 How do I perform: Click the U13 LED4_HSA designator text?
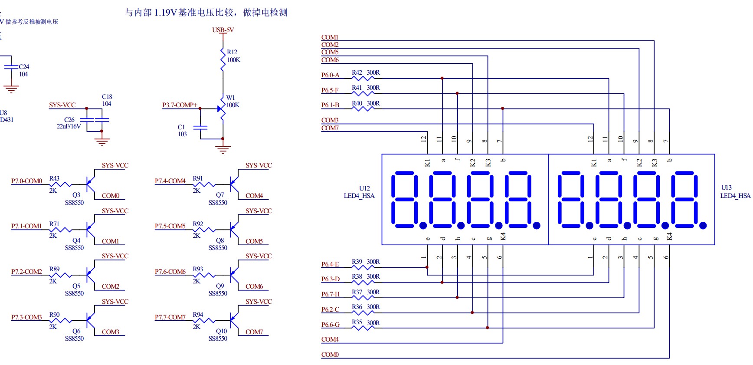tap(736, 191)
